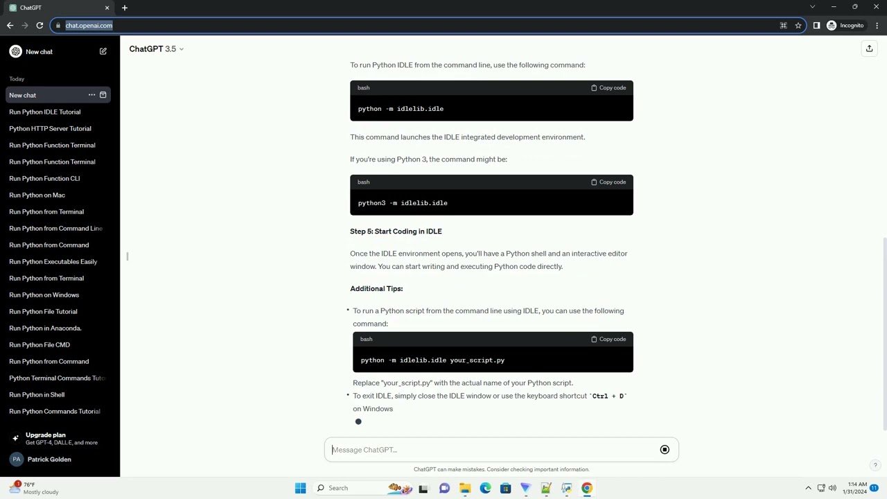Open Chrome three-dot menu
Image resolution: width=887 pixels, height=499 pixels.
click(x=877, y=26)
